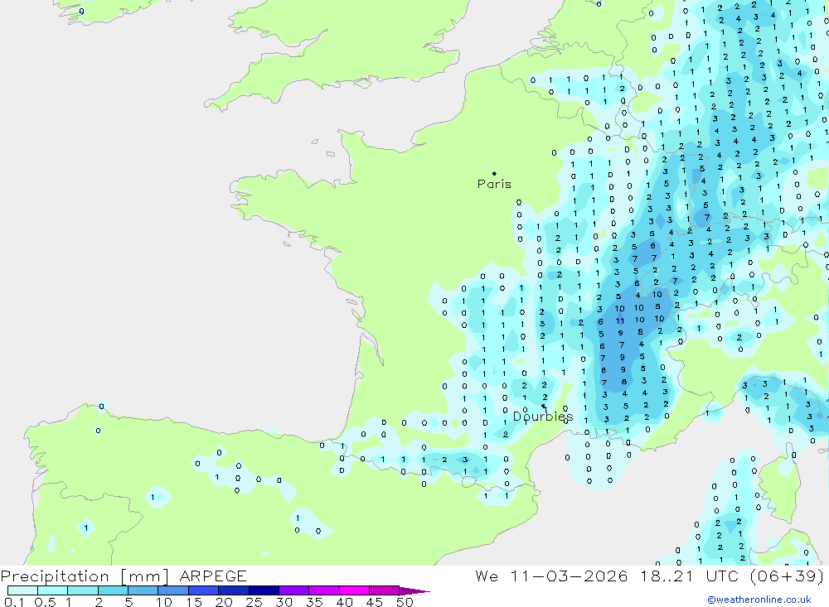Click the Dourbies station label
Screen dimensions: 829x607
tap(543, 417)
